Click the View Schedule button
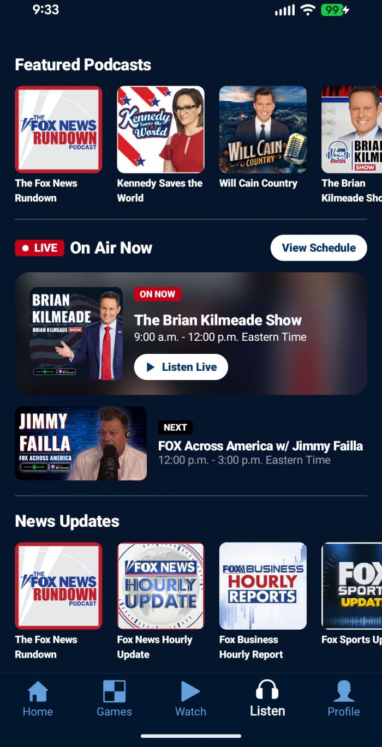This screenshot has width=382, height=747. pos(319,248)
